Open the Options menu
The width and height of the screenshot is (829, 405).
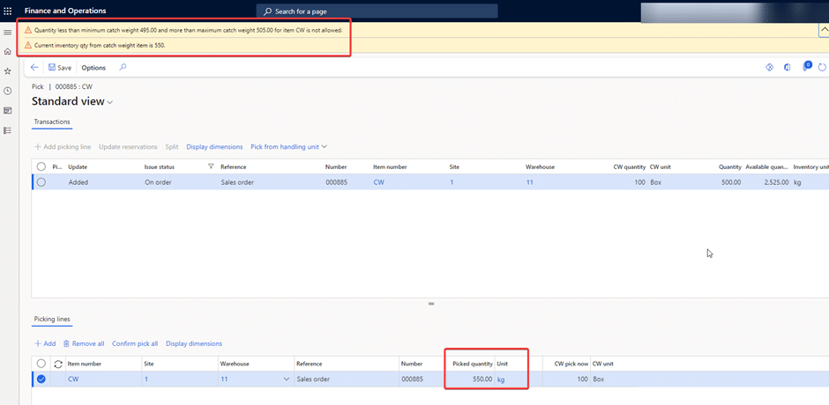pos(93,68)
